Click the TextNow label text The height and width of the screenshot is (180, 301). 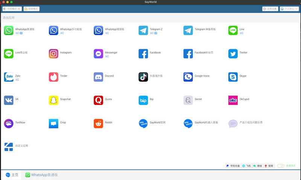tap(20, 122)
